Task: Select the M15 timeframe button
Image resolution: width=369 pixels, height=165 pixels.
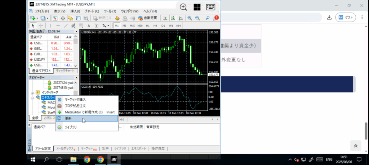Action: (132, 26)
